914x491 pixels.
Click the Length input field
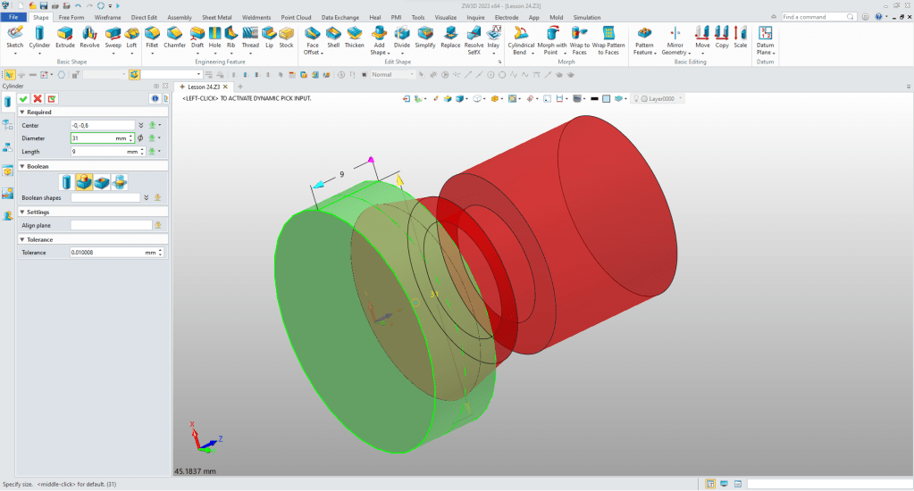click(x=97, y=152)
